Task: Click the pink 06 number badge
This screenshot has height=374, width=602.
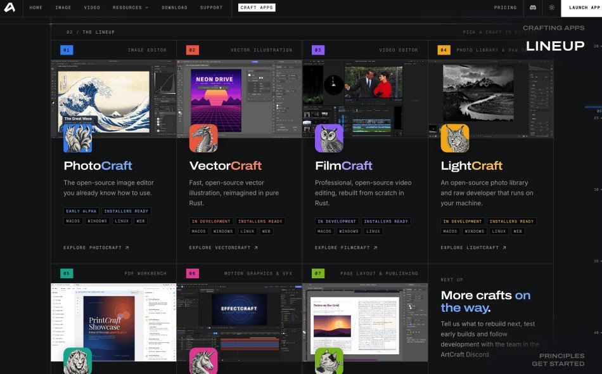Action: click(193, 273)
